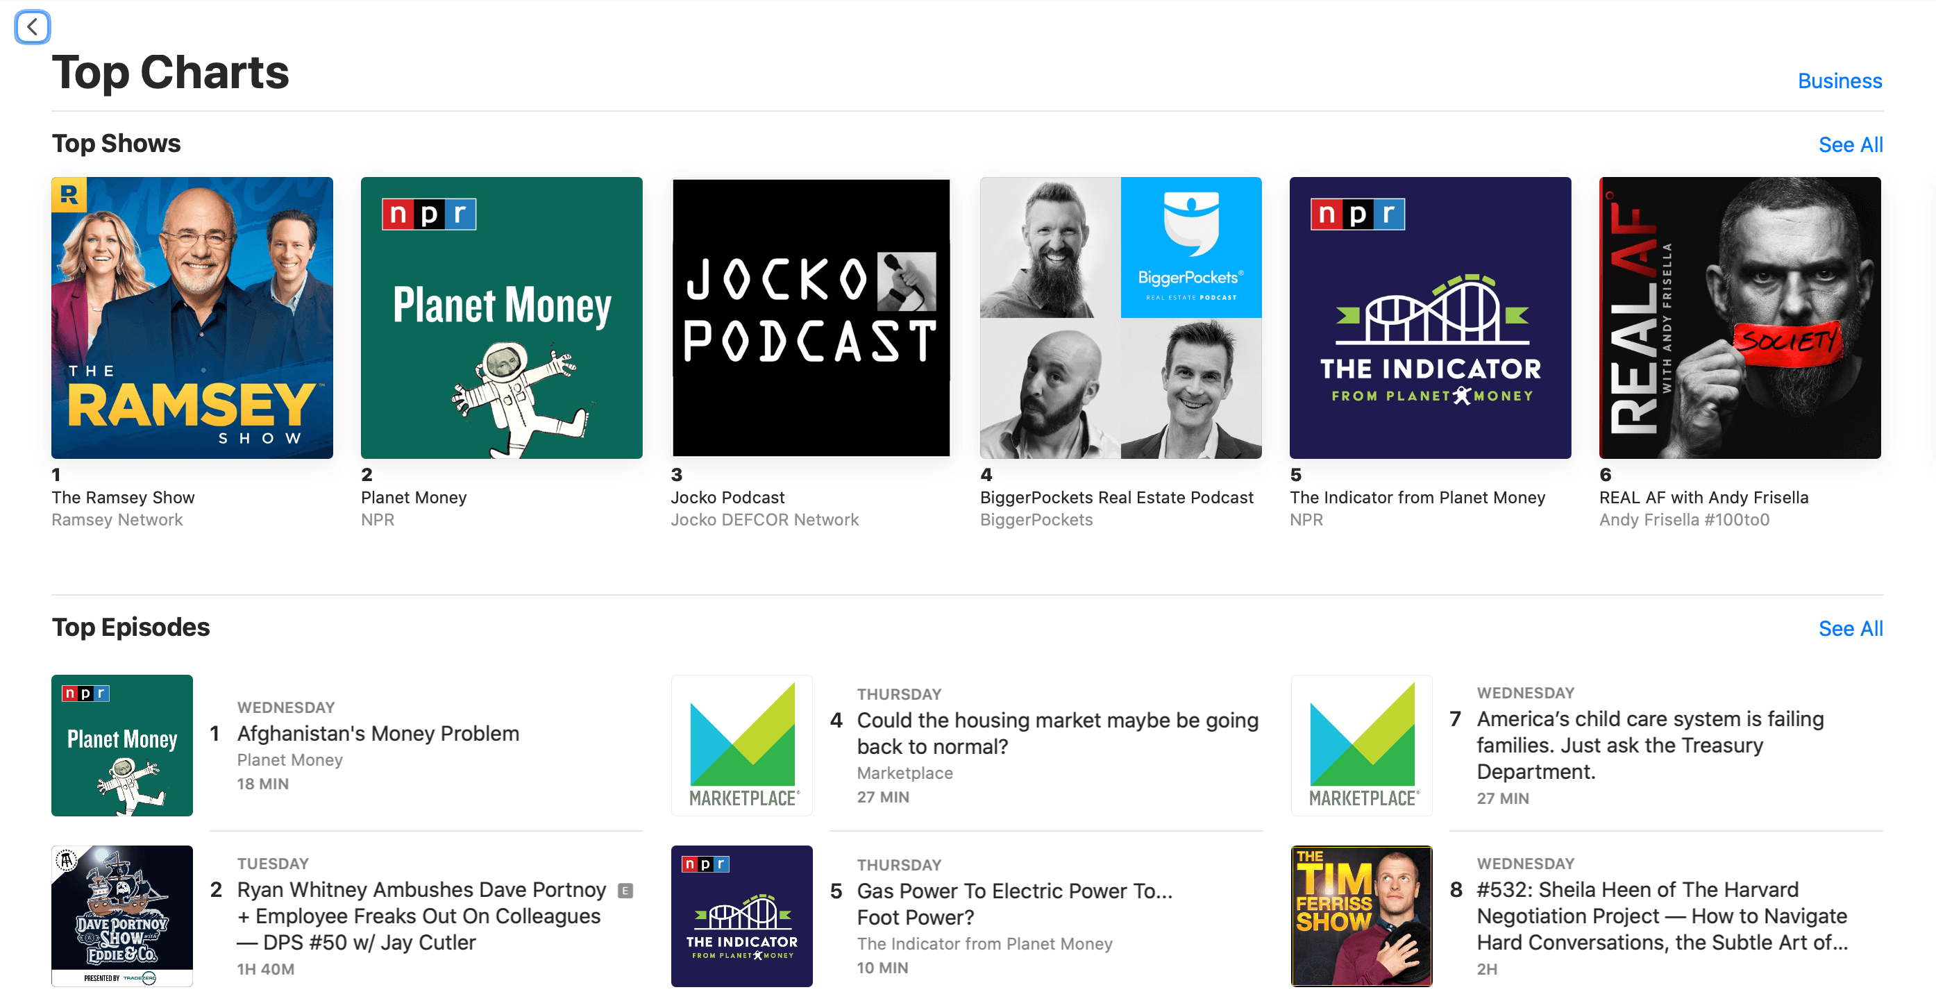The height and width of the screenshot is (992, 1936).
Task: Click Dave Portnoy Show episode artwork
Action: point(121,916)
